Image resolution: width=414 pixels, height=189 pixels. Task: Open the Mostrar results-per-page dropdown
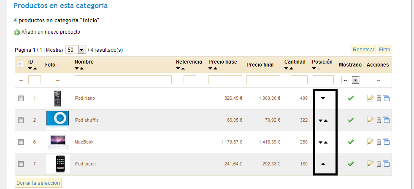[81, 50]
